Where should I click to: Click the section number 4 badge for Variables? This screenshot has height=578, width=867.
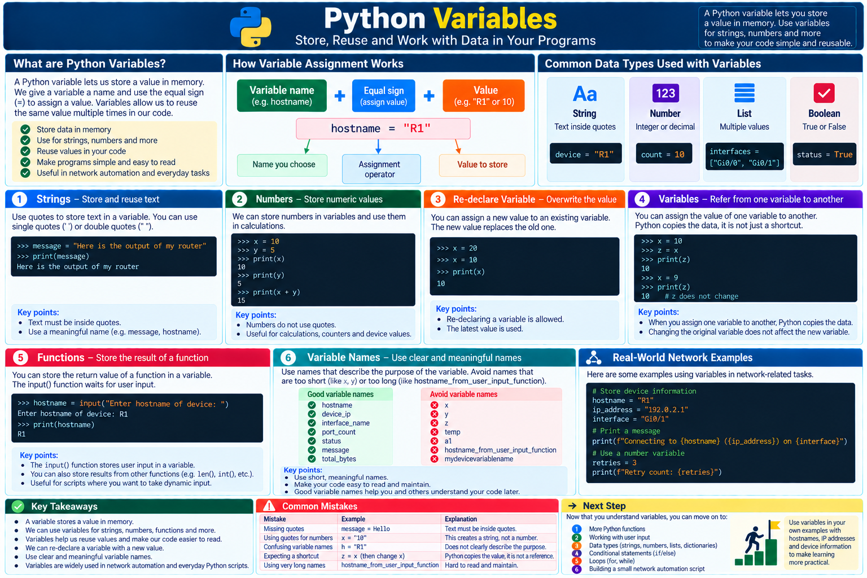642,199
